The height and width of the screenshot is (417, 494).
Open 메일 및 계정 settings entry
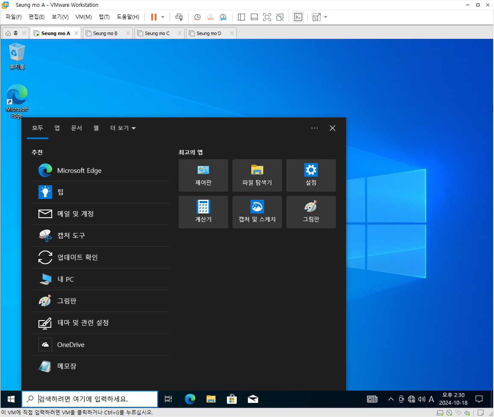tap(100, 214)
